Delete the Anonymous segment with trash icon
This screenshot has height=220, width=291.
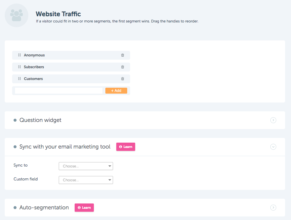[122, 55]
